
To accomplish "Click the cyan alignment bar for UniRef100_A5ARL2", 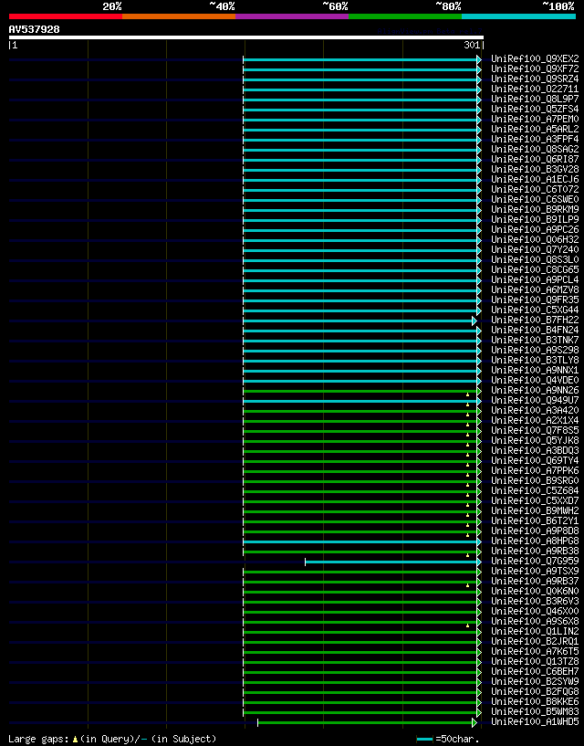I will (x=360, y=130).
